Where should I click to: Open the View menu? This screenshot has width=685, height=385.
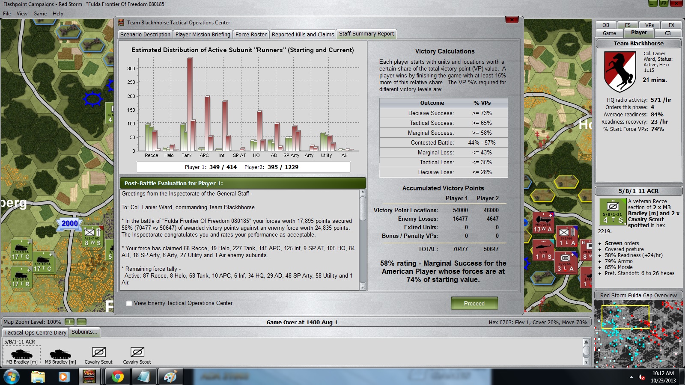pyautogui.click(x=22, y=14)
